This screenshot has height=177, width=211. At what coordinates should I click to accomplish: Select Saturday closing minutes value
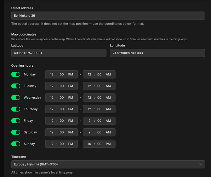coord(99,132)
